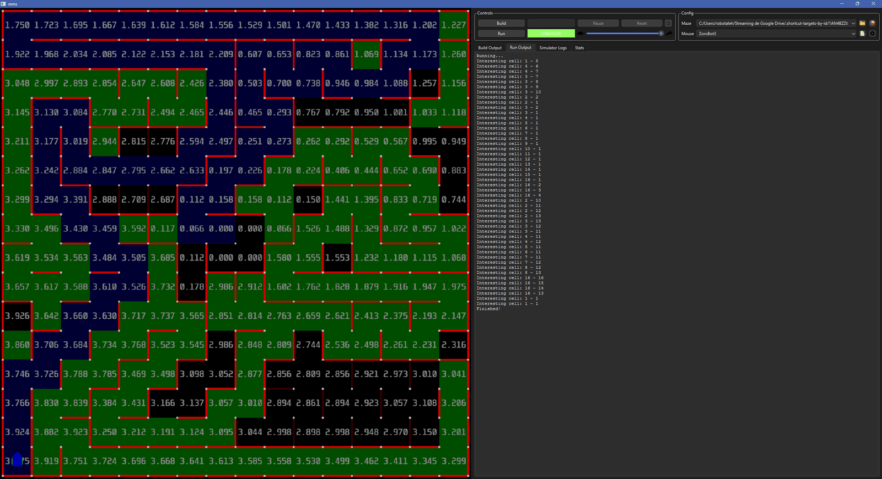
Task: Click the 'Finished!' output line
Action: pyautogui.click(x=488, y=309)
